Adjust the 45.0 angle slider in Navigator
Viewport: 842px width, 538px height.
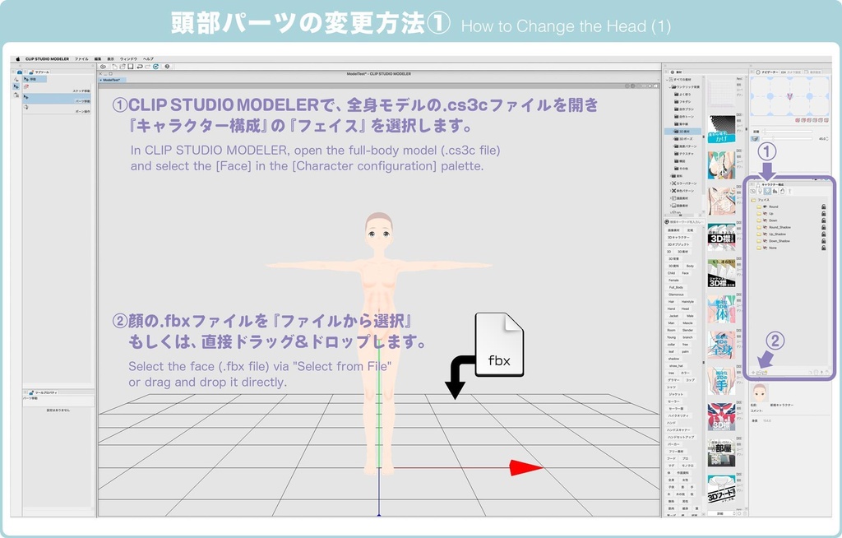tap(773, 137)
